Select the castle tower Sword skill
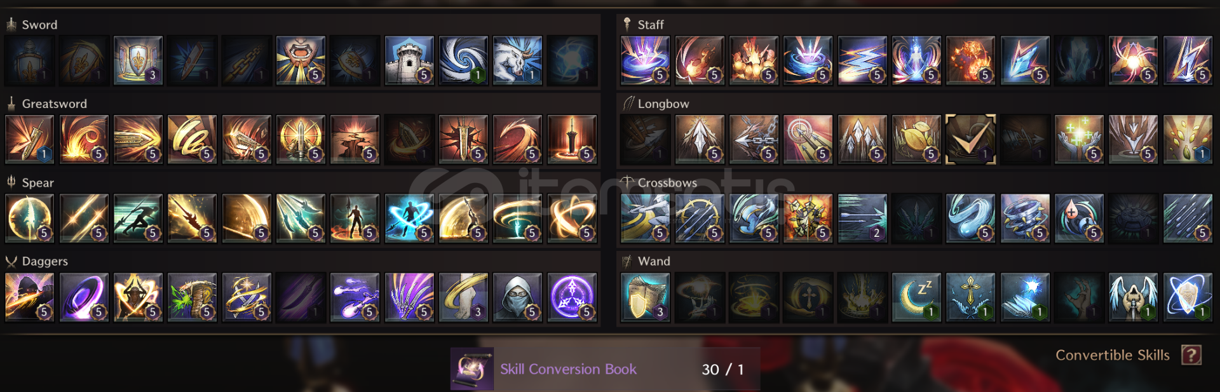 coord(409,60)
